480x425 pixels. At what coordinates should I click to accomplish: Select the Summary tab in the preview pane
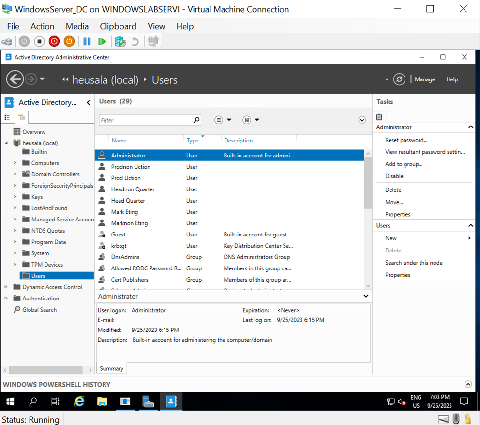tap(111, 368)
